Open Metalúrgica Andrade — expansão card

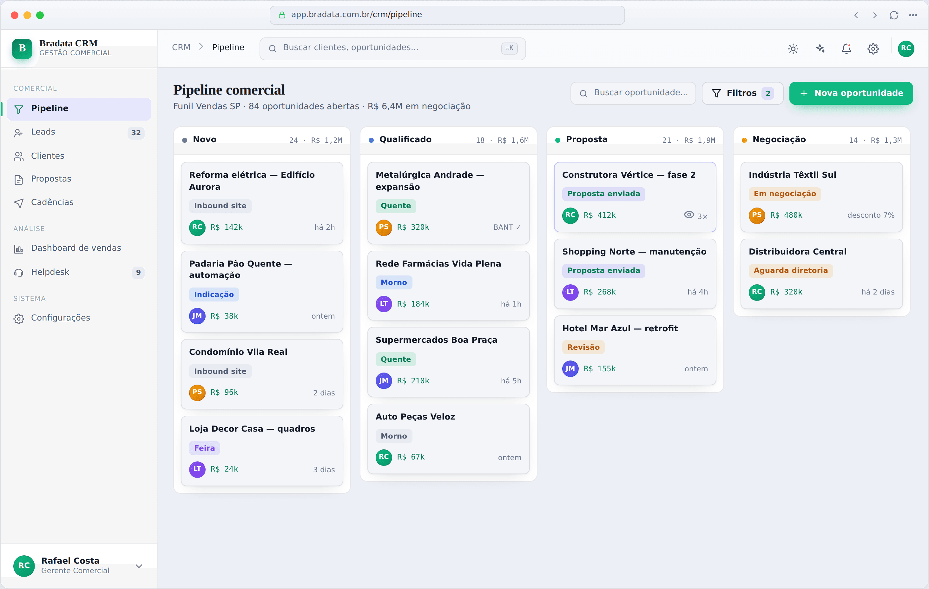[448, 203]
